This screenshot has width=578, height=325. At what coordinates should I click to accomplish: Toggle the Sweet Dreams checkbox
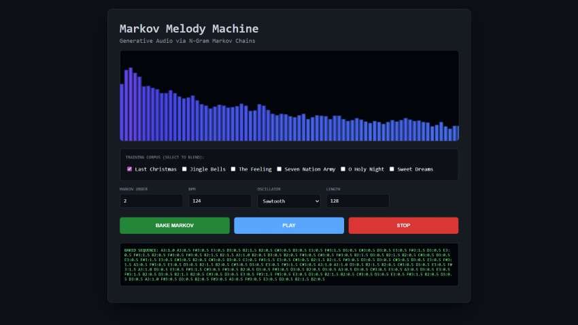pos(392,169)
